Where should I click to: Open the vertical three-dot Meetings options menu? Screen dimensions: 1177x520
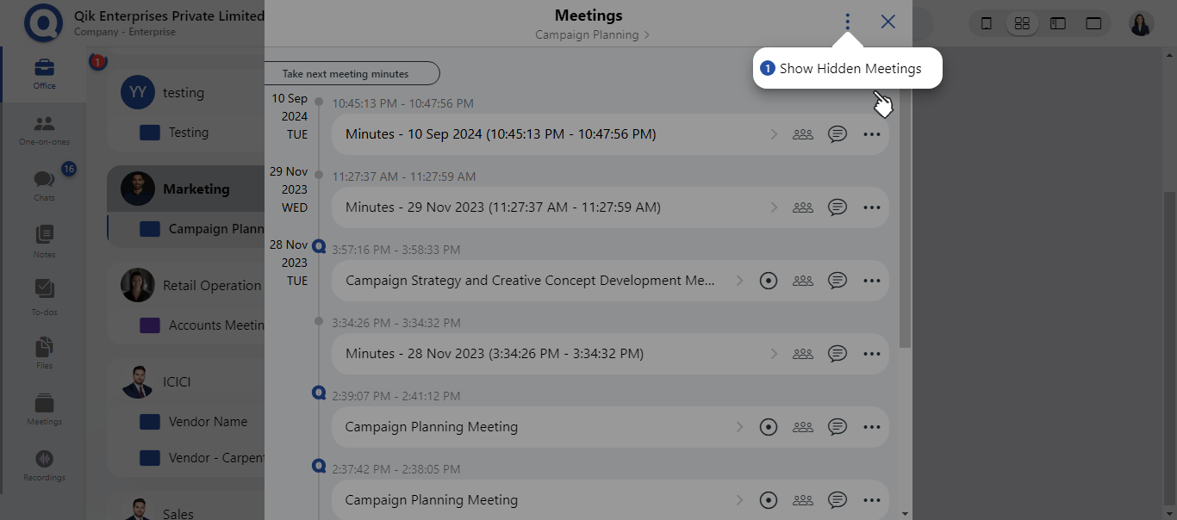click(x=848, y=22)
